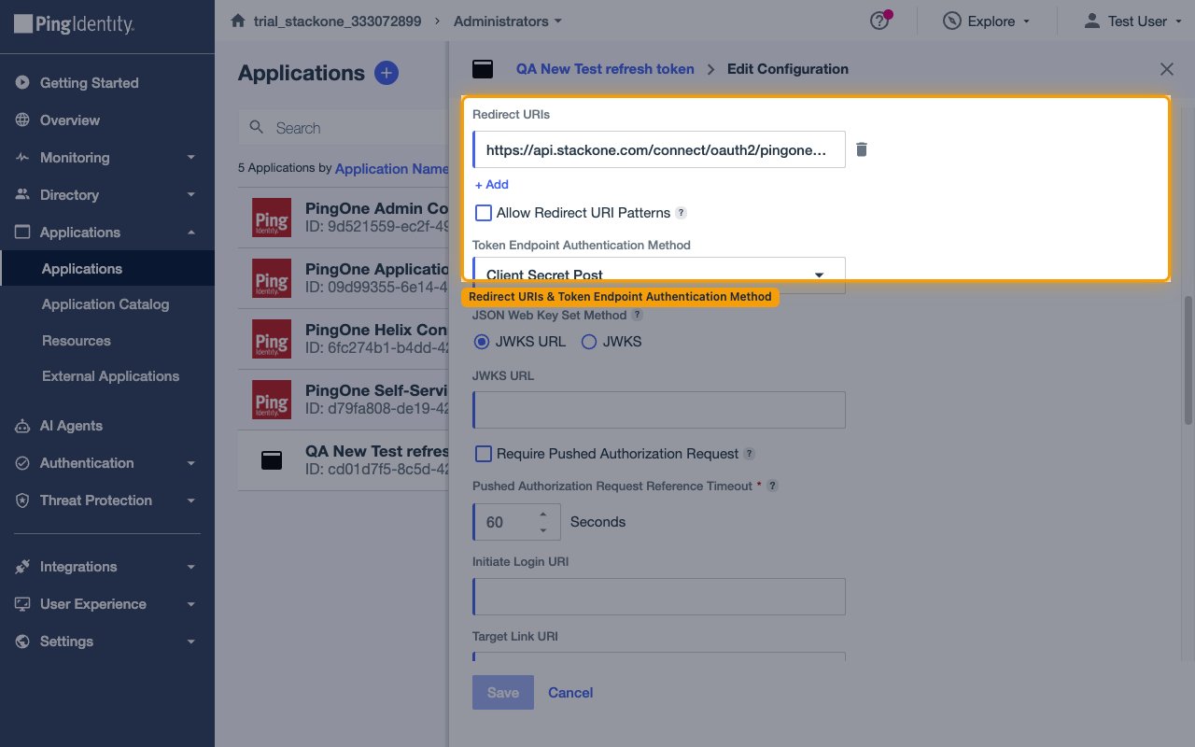Click the Authentication checkmark icon
This screenshot has width=1195, height=747.
pyautogui.click(x=22, y=463)
